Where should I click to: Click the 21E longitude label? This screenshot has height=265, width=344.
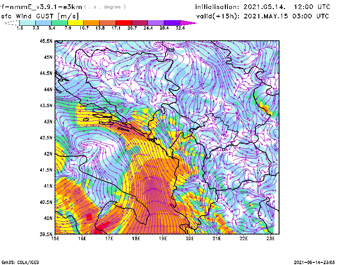tap(217, 238)
